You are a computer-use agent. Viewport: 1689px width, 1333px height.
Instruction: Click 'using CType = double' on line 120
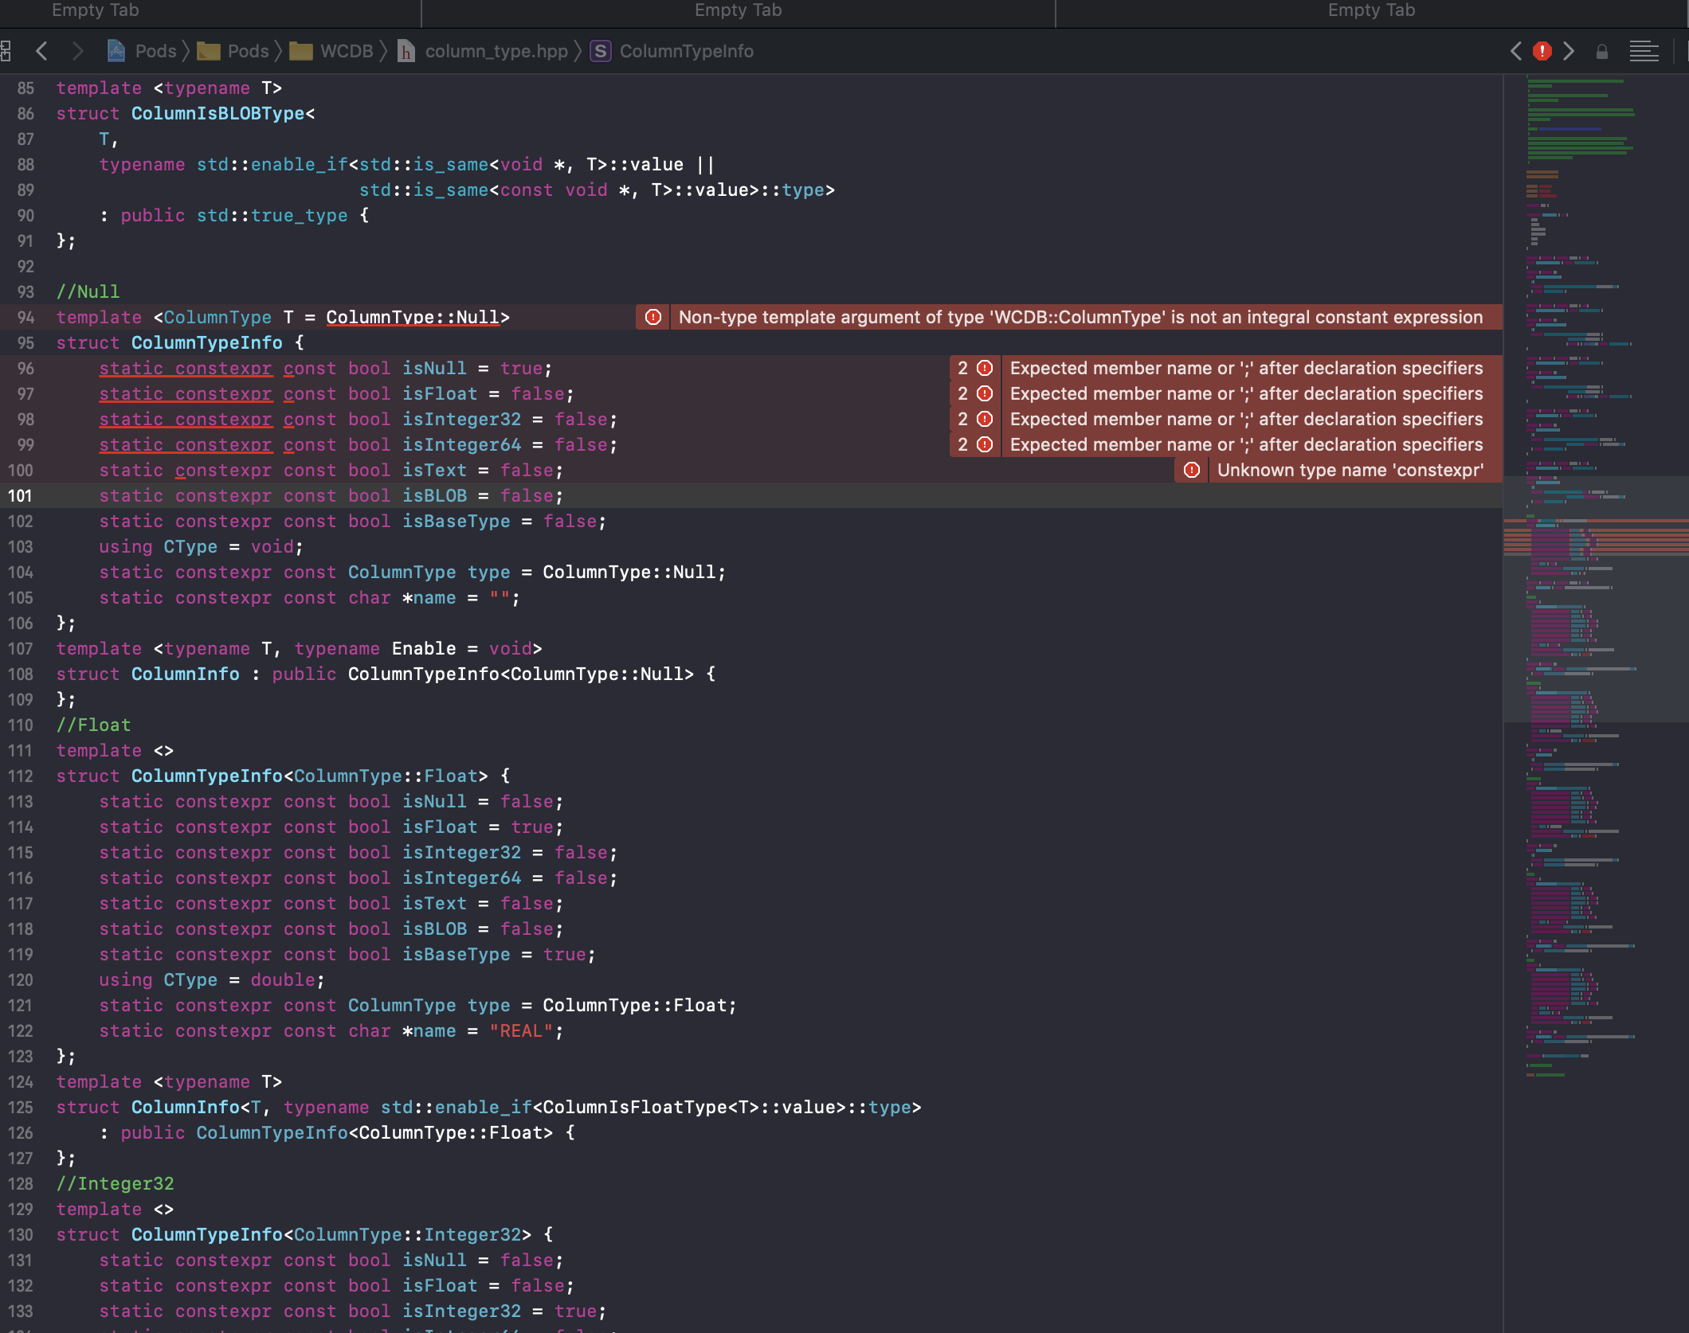209,979
